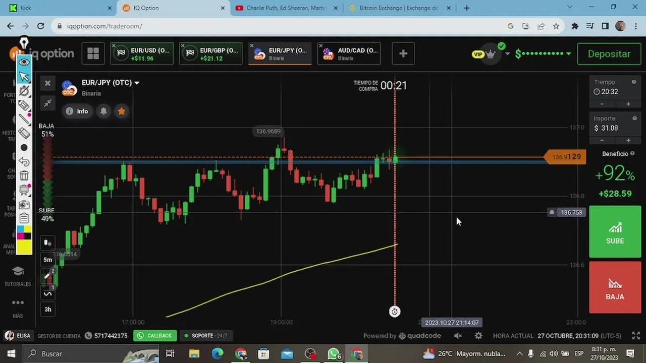The height and width of the screenshot is (363, 646).
Task: Pick the magenta color swatch in annotation toolbar
Action: [x=20, y=236]
